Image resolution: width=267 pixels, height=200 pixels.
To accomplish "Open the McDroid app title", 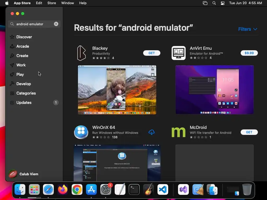I will click(x=198, y=127).
